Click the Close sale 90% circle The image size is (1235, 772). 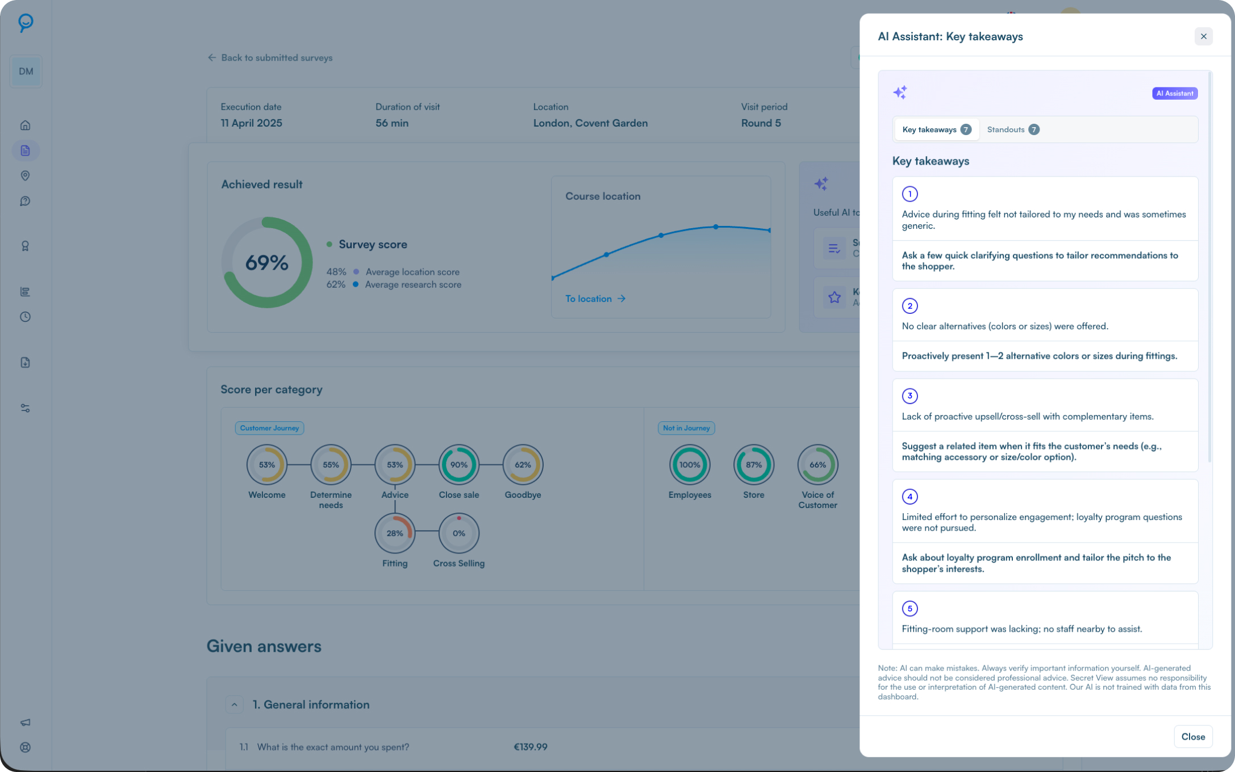pos(459,464)
